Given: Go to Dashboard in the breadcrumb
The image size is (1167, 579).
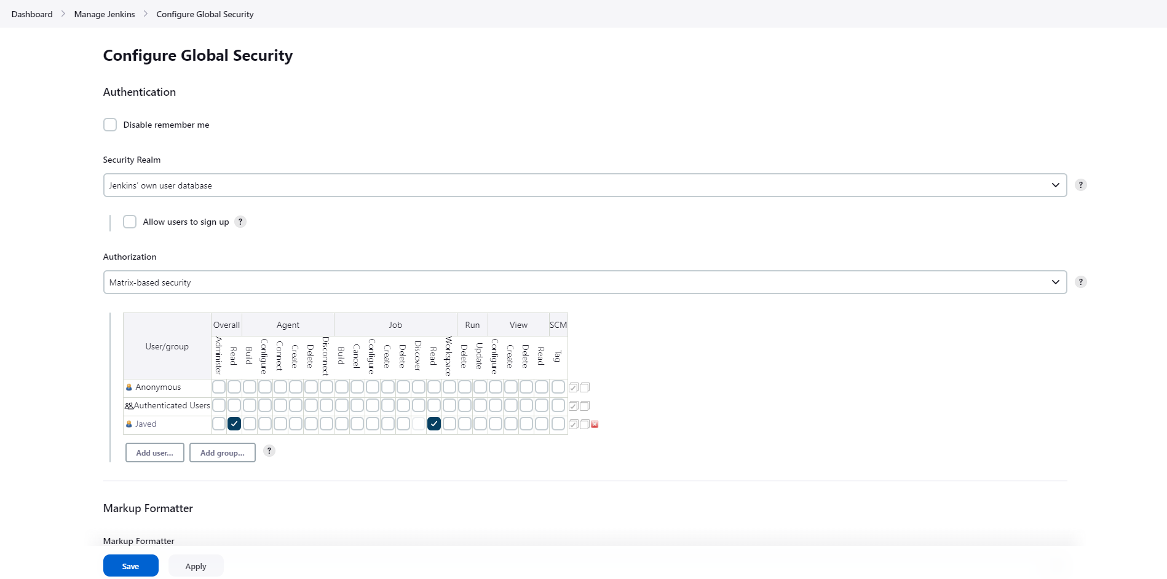Looking at the screenshot, I should (32, 14).
